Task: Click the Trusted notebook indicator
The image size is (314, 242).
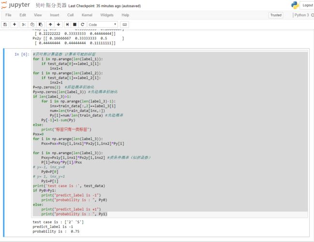Action: pos(276,15)
